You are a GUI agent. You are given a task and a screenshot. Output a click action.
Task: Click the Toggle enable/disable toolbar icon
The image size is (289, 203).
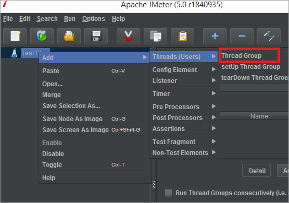(269, 36)
